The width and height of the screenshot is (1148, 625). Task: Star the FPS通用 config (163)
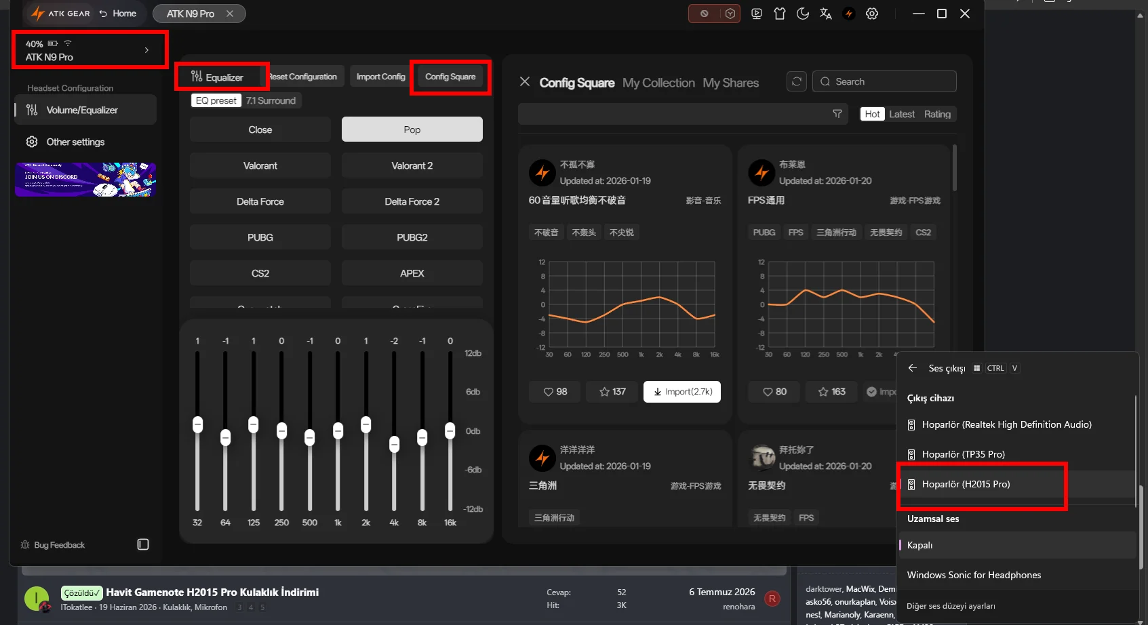(831, 392)
